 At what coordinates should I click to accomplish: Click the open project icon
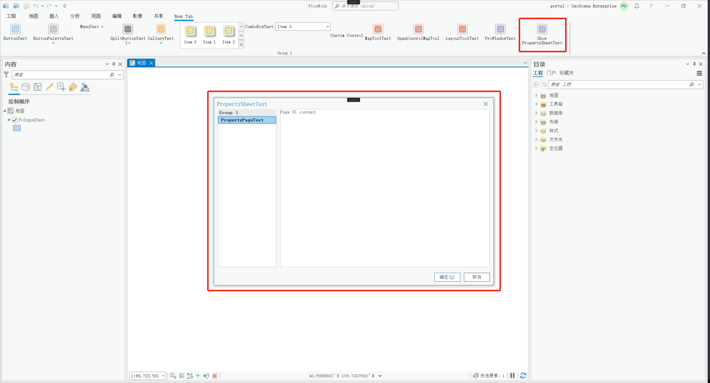point(16,6)
